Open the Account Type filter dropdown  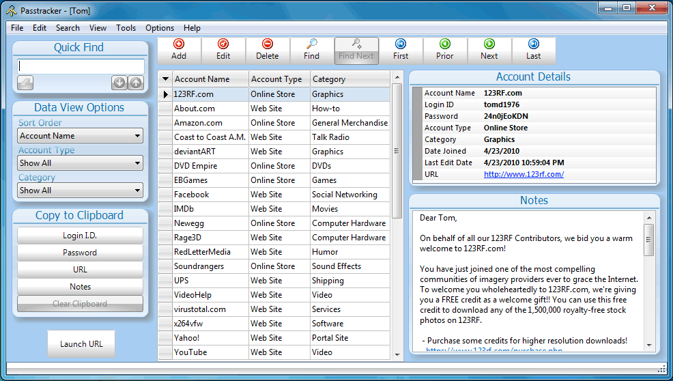tap(81, 163)
